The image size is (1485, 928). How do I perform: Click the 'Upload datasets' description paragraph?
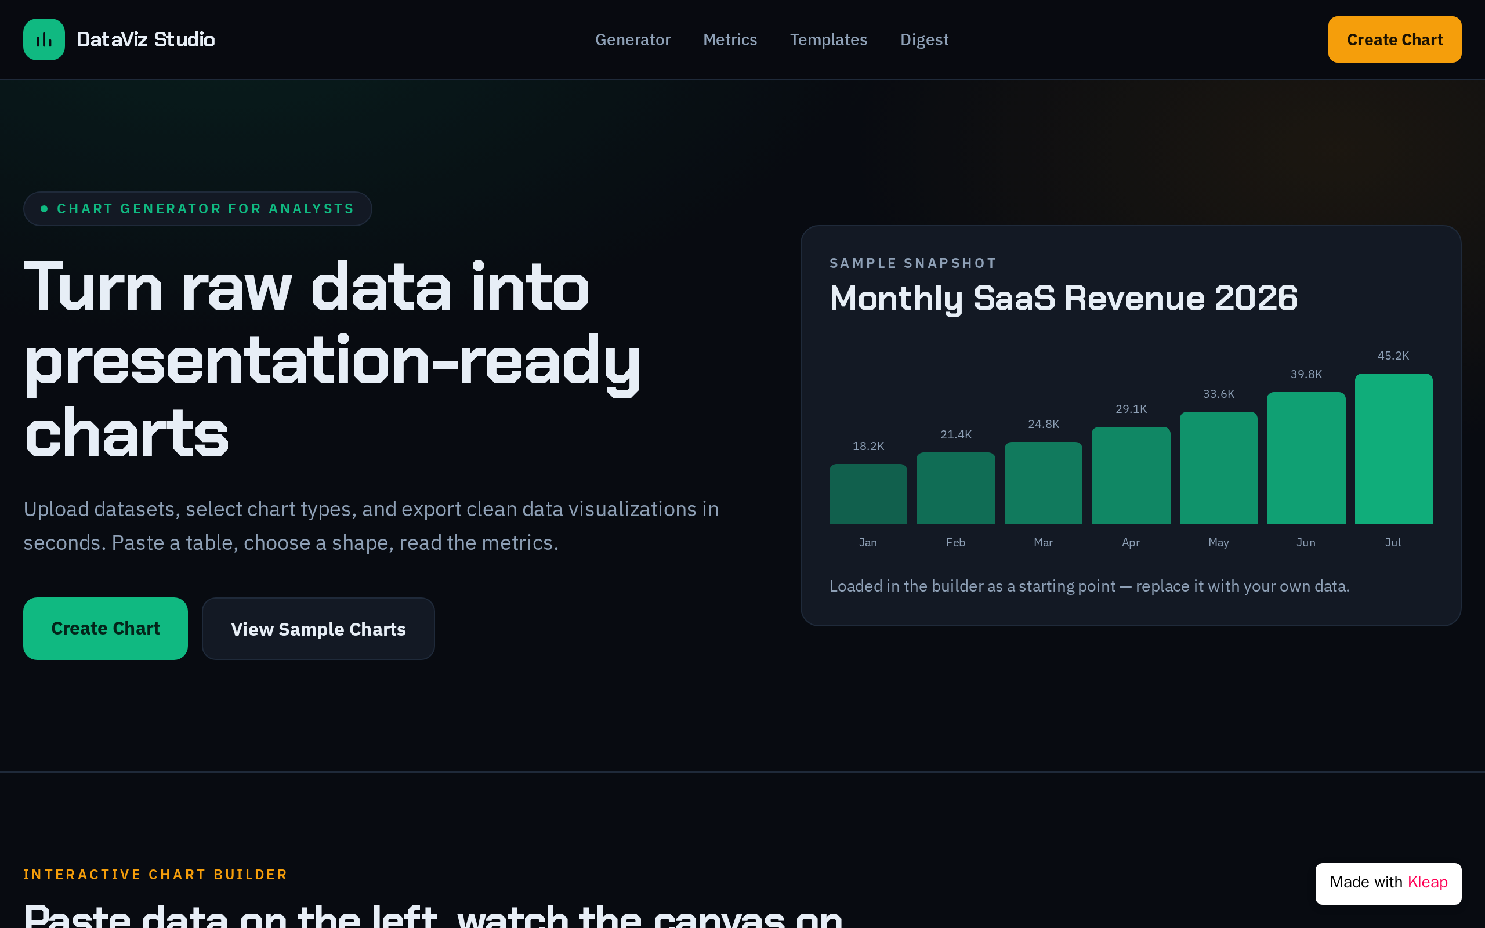371,526
